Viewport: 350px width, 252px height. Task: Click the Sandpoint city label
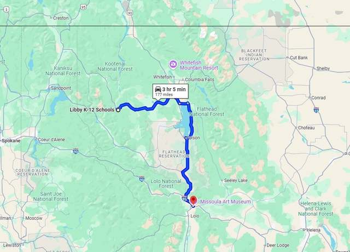61,88
